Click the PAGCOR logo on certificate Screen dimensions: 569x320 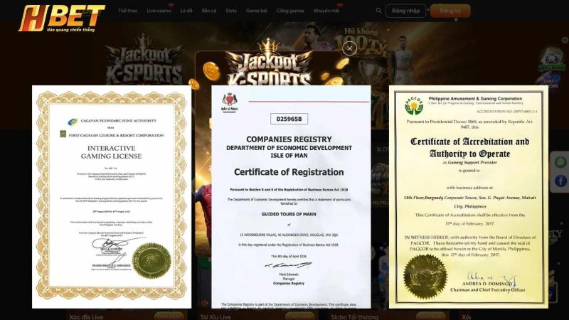[414, 106]
